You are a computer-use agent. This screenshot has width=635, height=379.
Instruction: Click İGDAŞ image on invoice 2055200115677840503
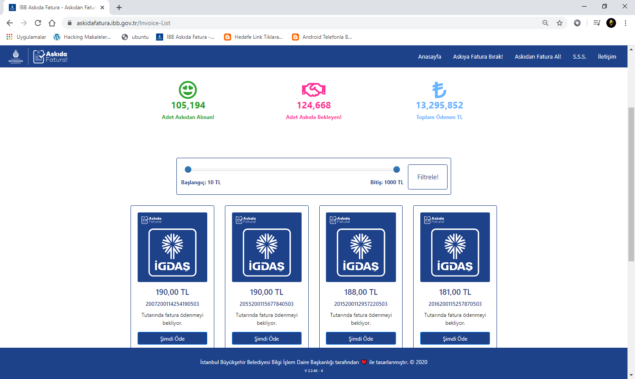coord(267,247)
